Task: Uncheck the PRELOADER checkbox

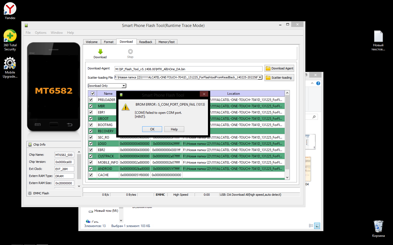Action: 91,100
